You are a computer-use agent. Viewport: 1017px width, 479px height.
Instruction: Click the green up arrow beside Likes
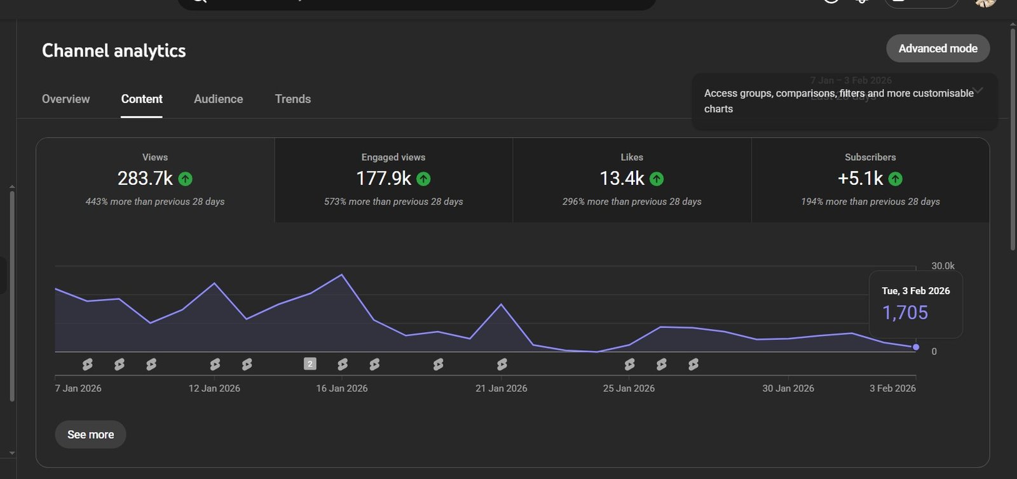[x=657, y=179]
